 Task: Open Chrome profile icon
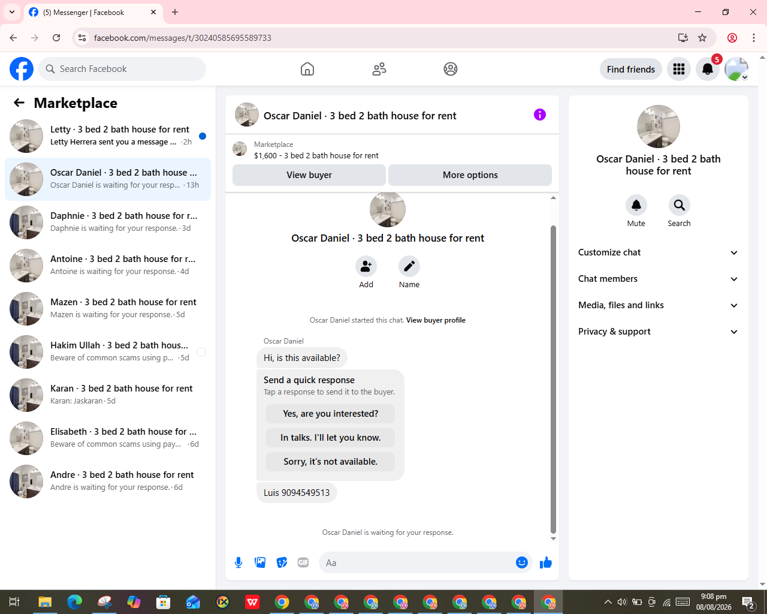[x=732, y=38]
